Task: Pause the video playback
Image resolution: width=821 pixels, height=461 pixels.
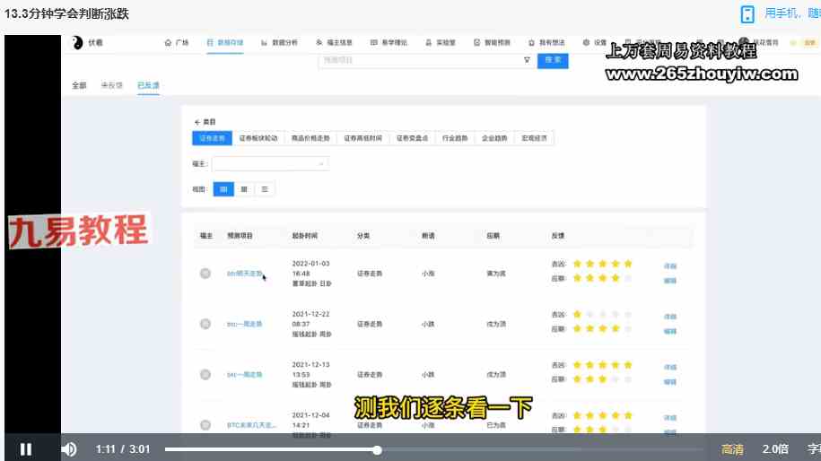Action: pyautogui.click(x=26, y=448)
